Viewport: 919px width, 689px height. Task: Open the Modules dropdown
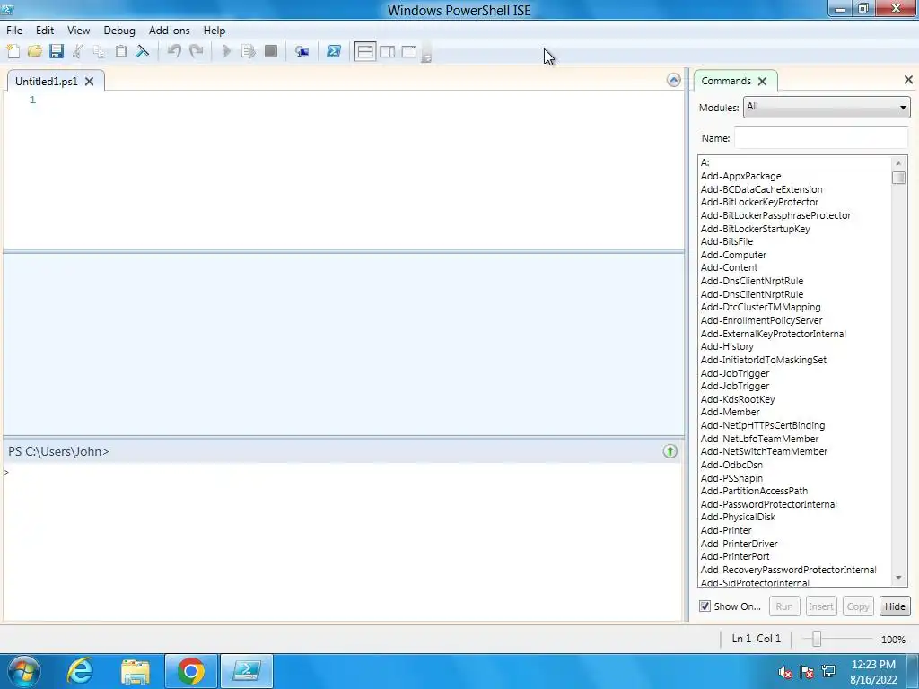[x=827, y=108]
